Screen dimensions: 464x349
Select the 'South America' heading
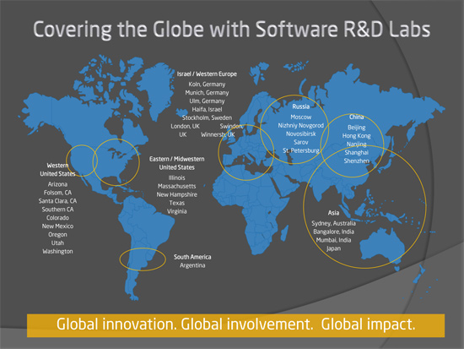pos(192,257)
